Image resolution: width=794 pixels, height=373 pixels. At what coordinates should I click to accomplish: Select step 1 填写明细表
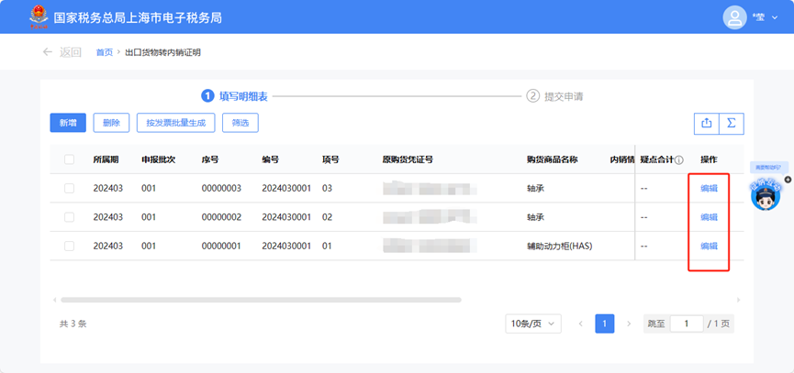click(x=235, y=96)
